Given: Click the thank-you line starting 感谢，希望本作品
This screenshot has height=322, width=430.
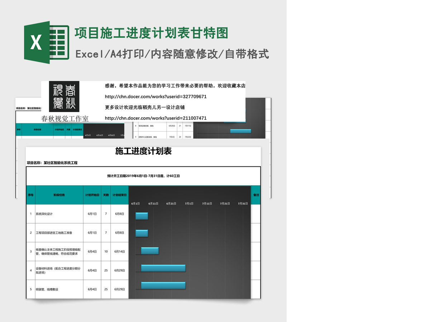Looking at the screenshot, I should tap(175, 86).
